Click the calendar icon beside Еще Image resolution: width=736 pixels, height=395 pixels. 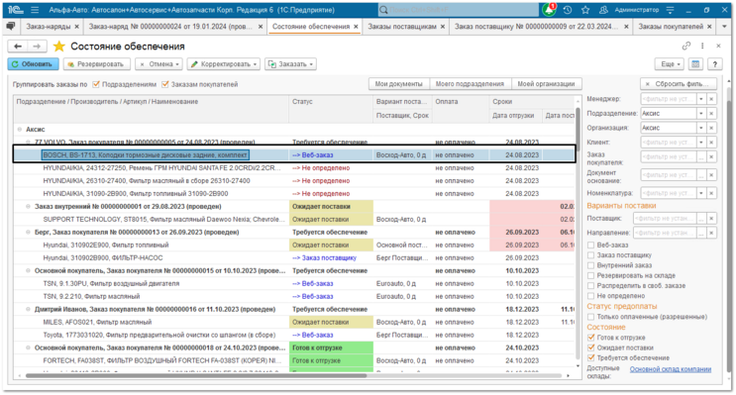695,63
